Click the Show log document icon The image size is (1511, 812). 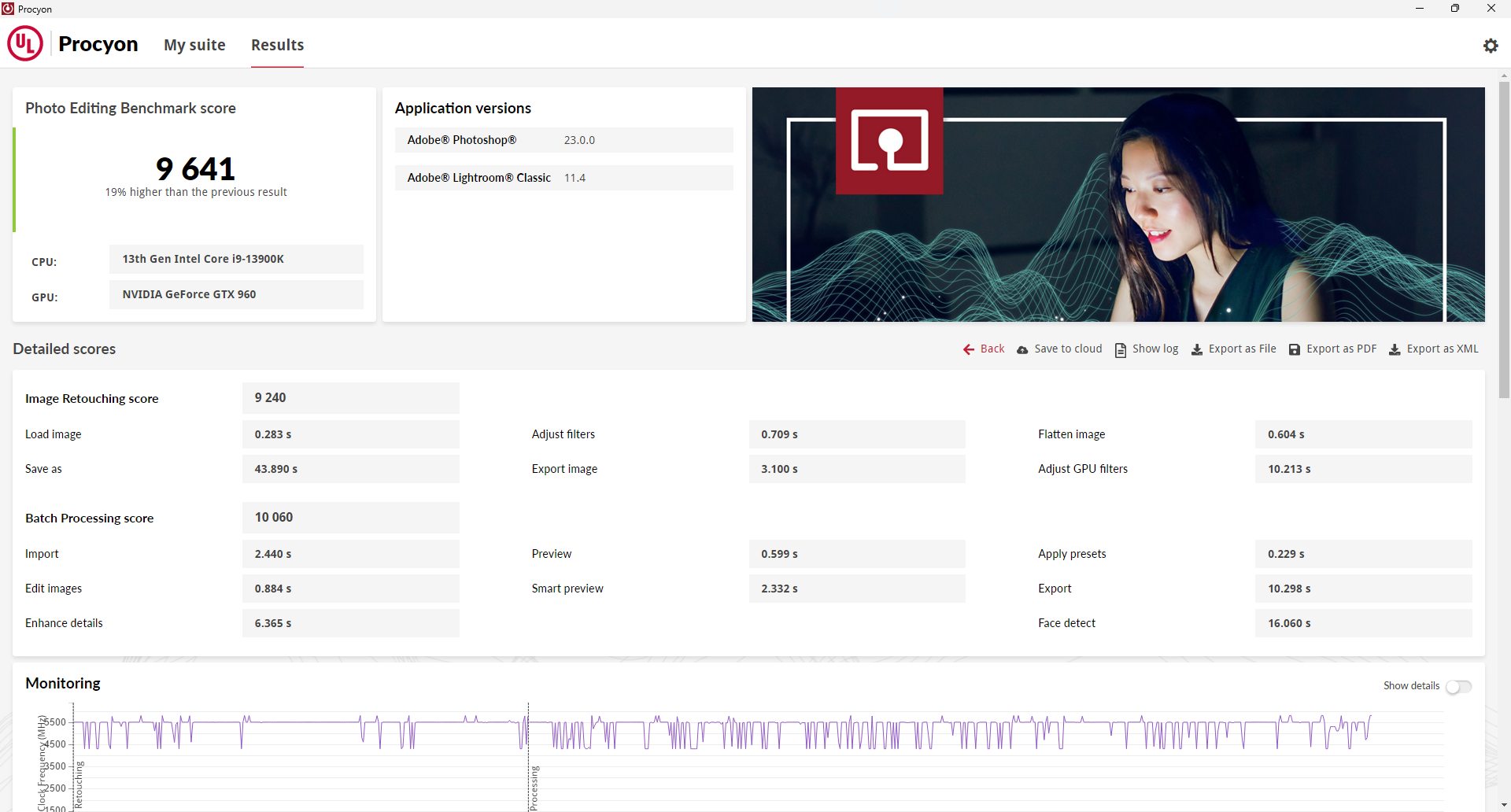pos(1121,349)
